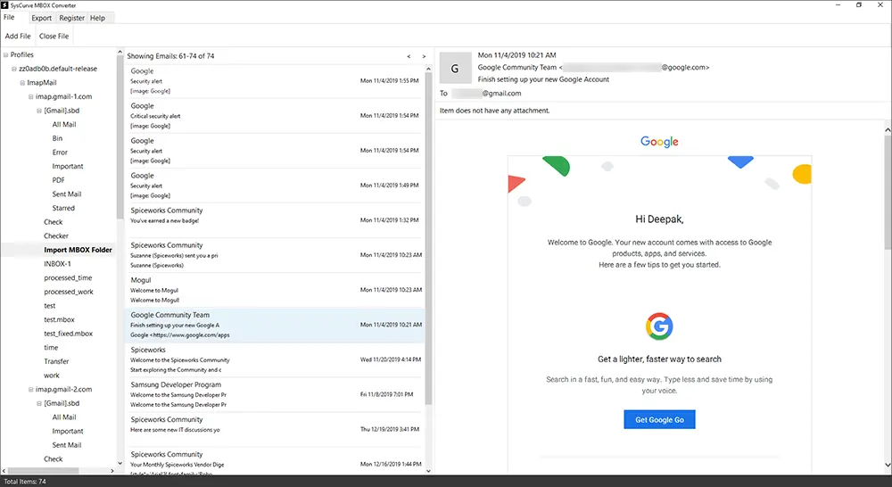Select the Checker folder
The height and width of the screenshot is (487, 892).
[x=55, y=236]
